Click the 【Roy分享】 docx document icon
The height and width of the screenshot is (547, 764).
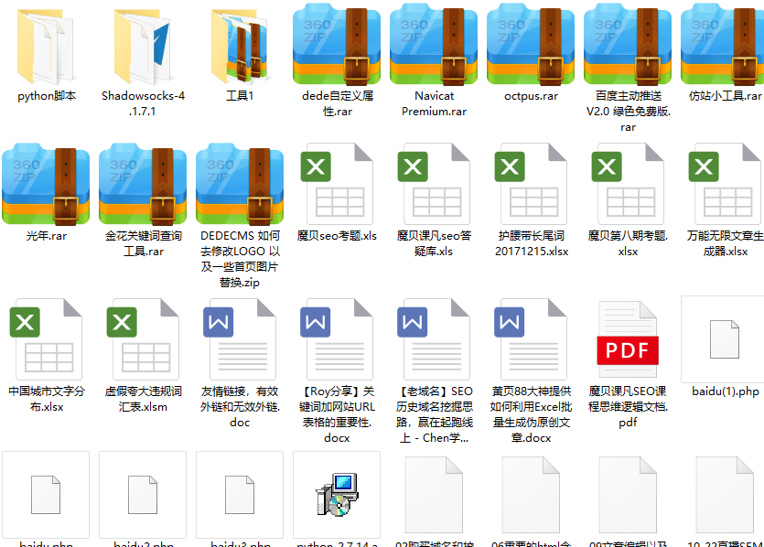[337, 339]
